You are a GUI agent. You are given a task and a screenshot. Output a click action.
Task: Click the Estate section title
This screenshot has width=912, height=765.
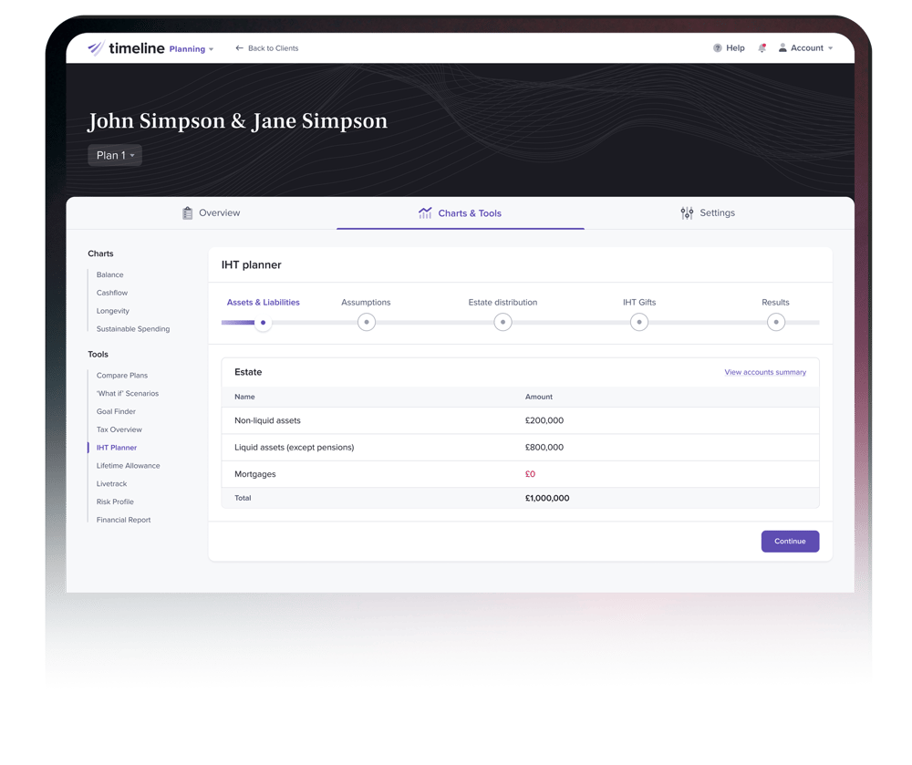pos(248,372)
